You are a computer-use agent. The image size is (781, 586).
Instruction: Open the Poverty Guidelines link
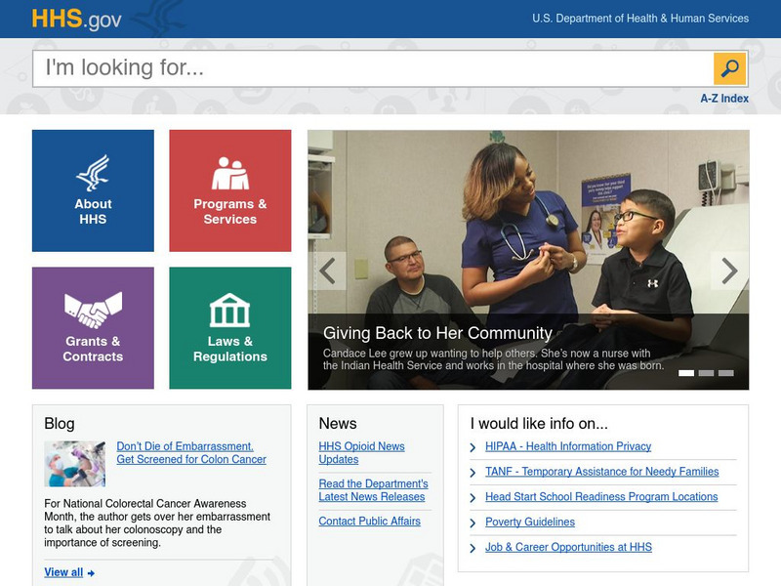click(x=530, y=522)
